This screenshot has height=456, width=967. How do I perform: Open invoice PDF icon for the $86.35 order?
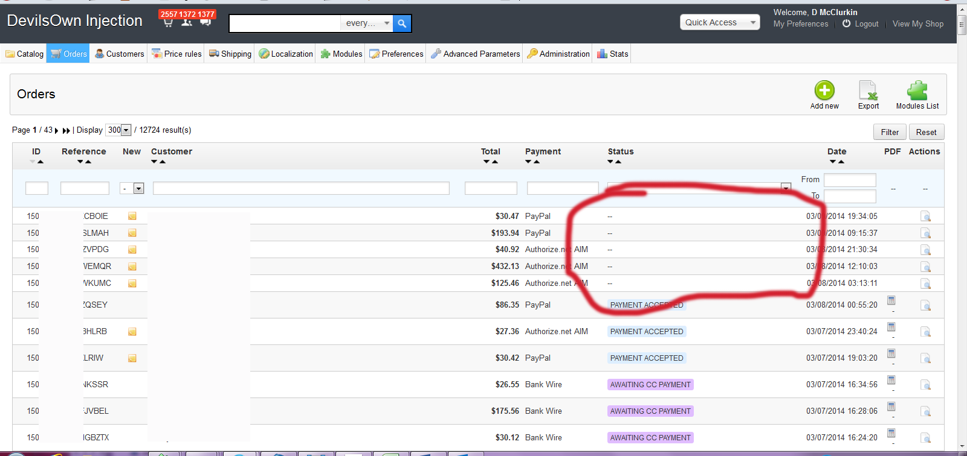tap(891, 300)
